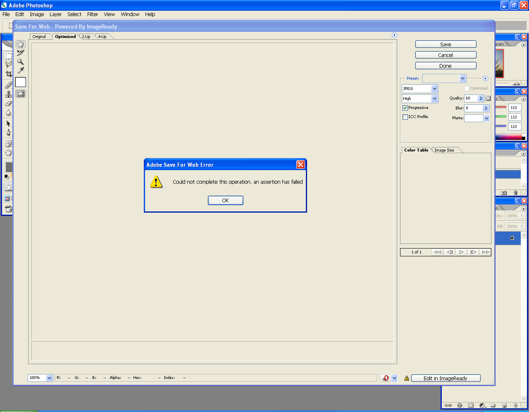Select the Slice Select tool in Save For Web
Viewport: 529px width, 412px height.
[21, 53]
